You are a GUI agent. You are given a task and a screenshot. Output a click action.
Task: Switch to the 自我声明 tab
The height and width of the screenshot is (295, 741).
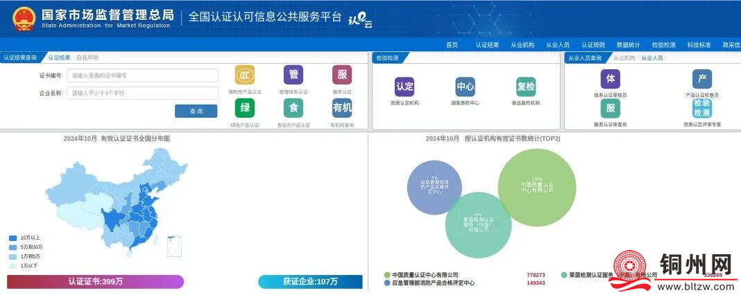tap(87, 57)
